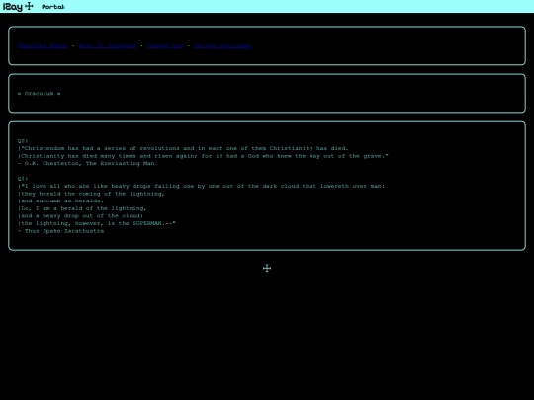Click the line containing "SUPERMAN"
The width and height of the screenshot is (534, 400).
[x=97, y=223]
